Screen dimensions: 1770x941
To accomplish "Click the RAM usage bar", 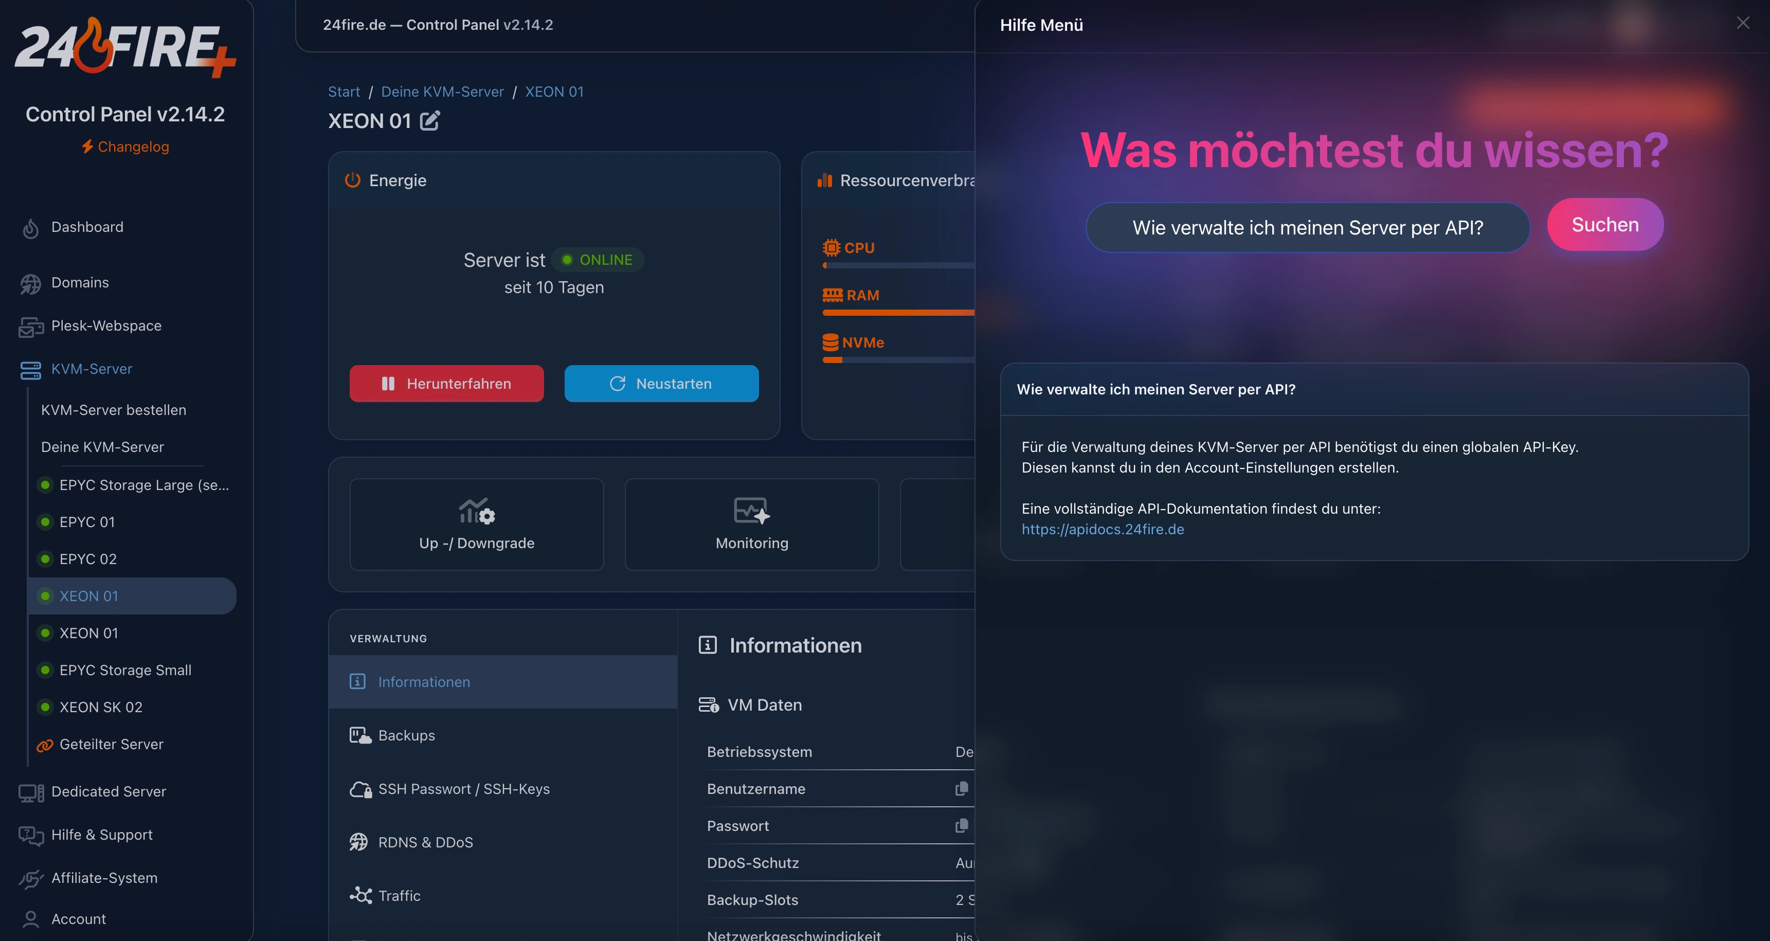I will click(899, 313).
